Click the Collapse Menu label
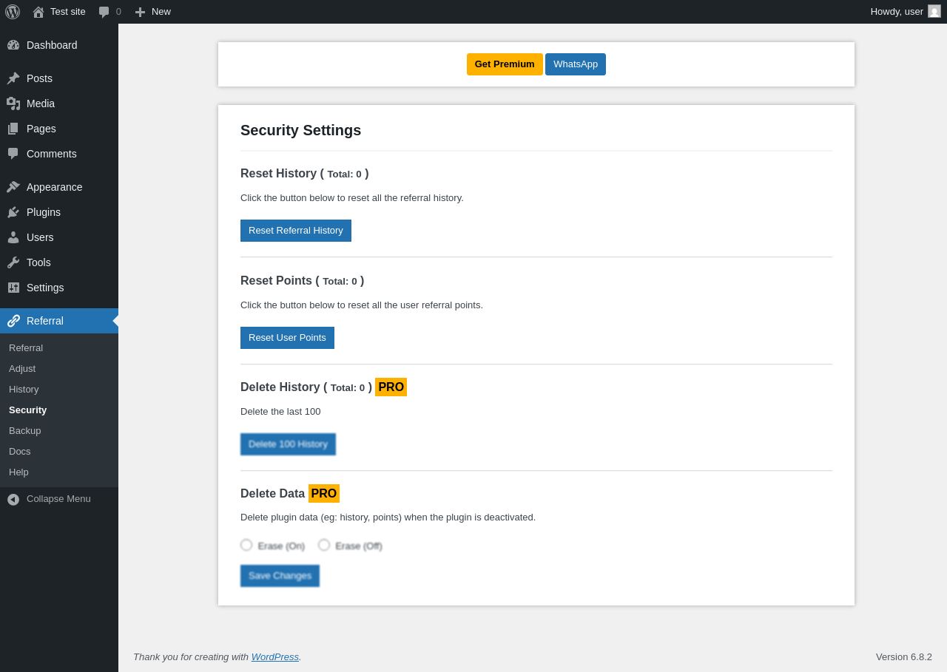 pyautogui.click(x=58, y=498)
